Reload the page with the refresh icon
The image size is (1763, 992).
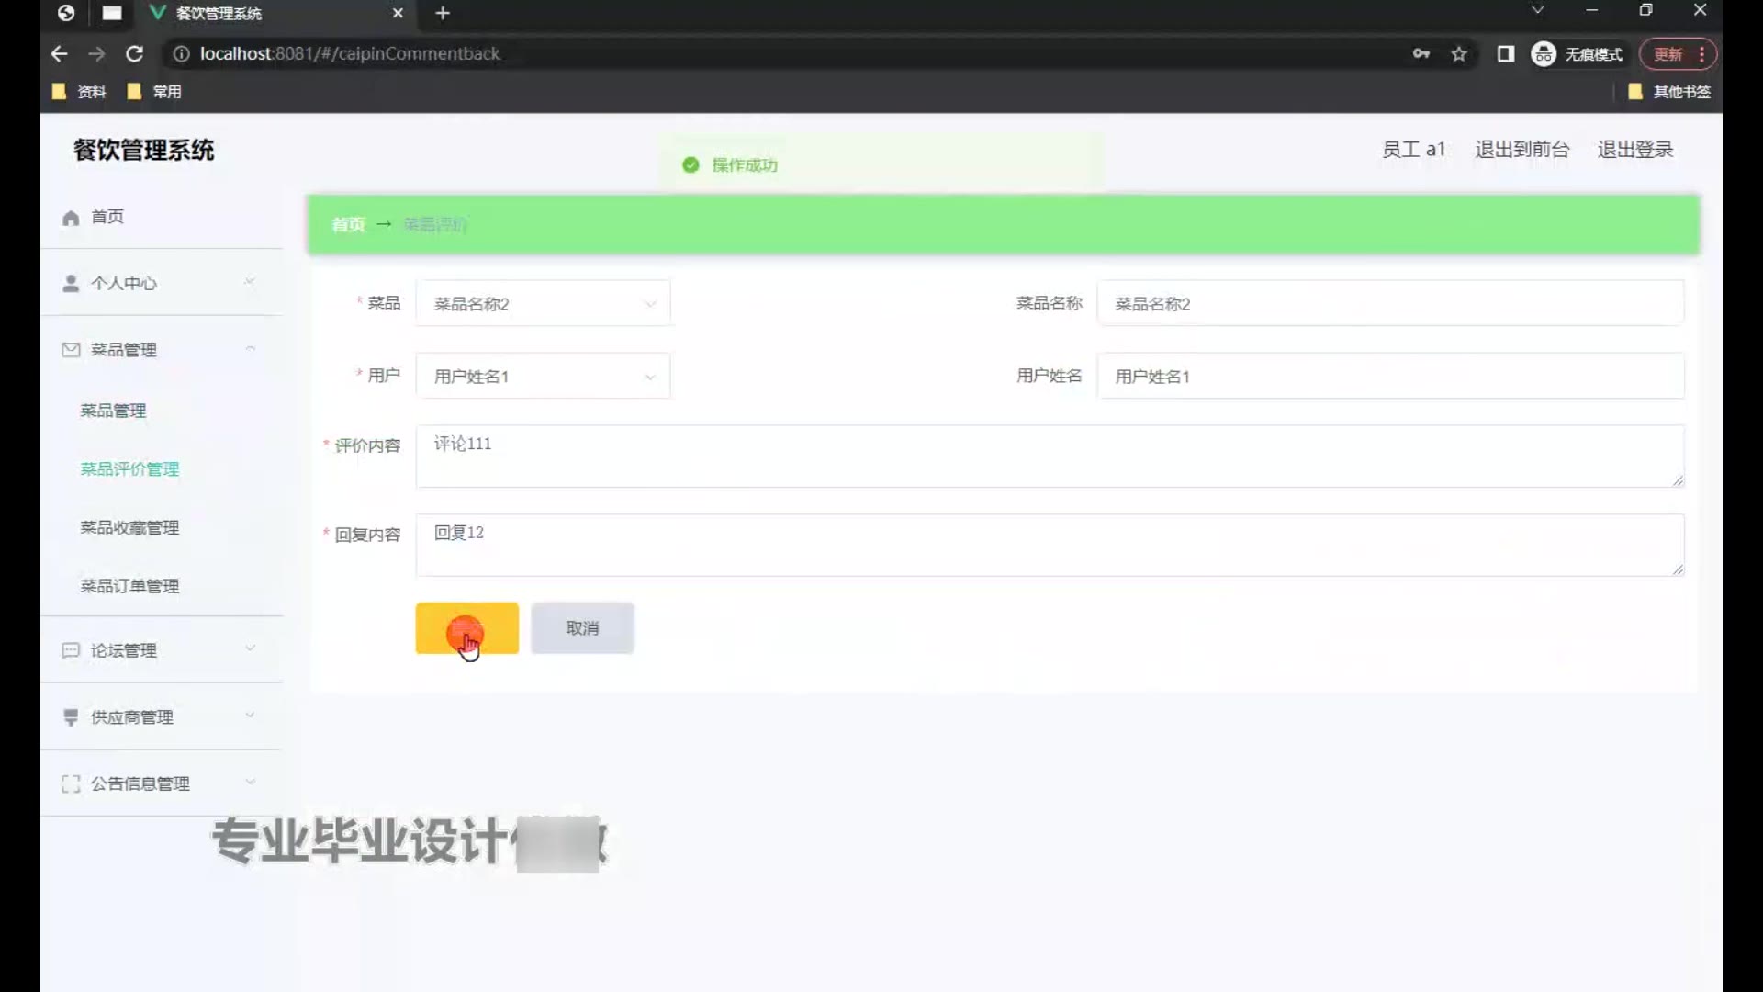click(x=134, y=54)
